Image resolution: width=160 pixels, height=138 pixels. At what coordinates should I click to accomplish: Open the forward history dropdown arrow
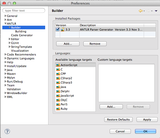point(152,11)
